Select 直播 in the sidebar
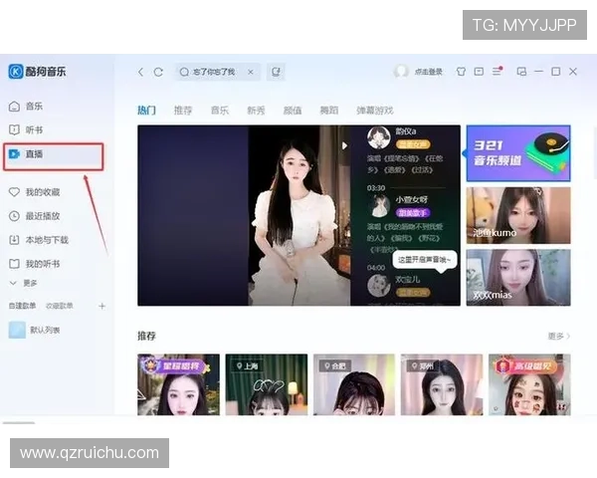This screenshot has width=597, height=478. click(x=54, y=156)
